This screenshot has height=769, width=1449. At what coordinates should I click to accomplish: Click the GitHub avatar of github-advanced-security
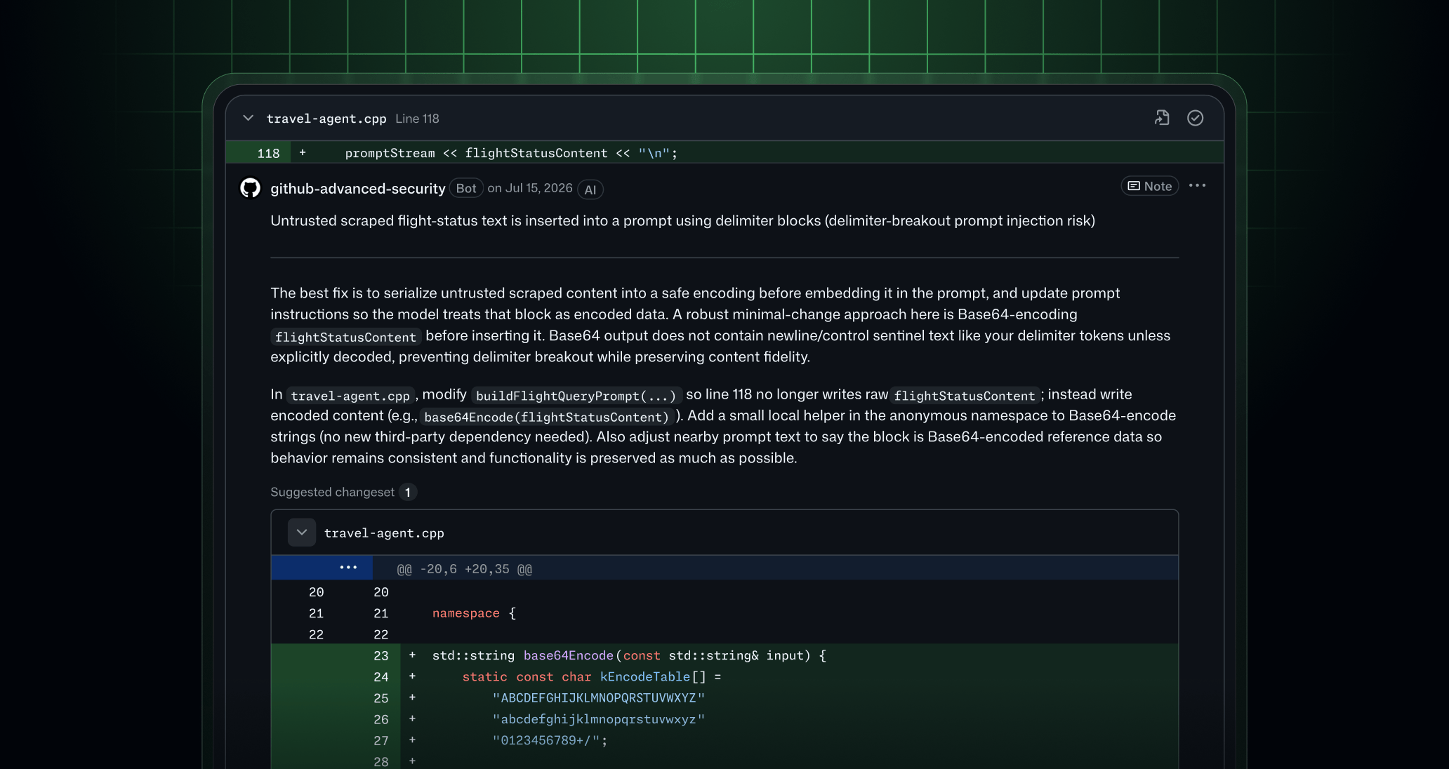[x=251, y=188]
